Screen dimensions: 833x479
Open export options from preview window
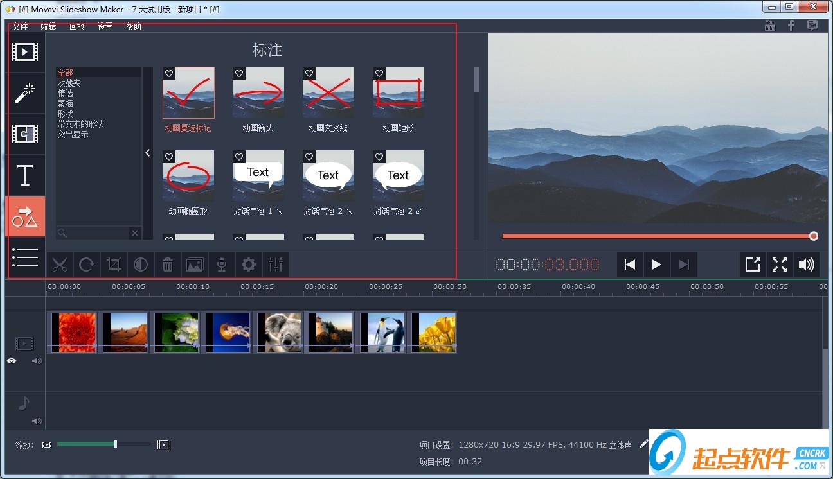coord(752,265)
